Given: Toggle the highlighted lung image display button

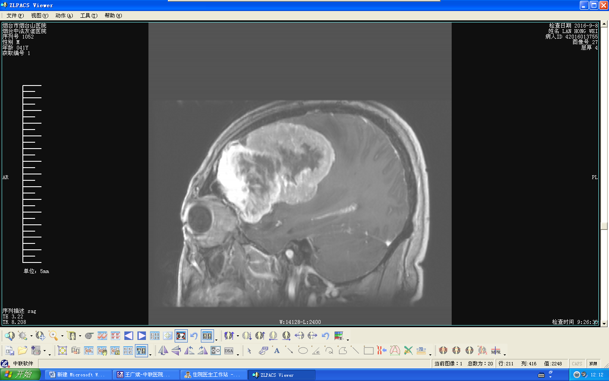Looking at the screenshot, I should 181,336.
